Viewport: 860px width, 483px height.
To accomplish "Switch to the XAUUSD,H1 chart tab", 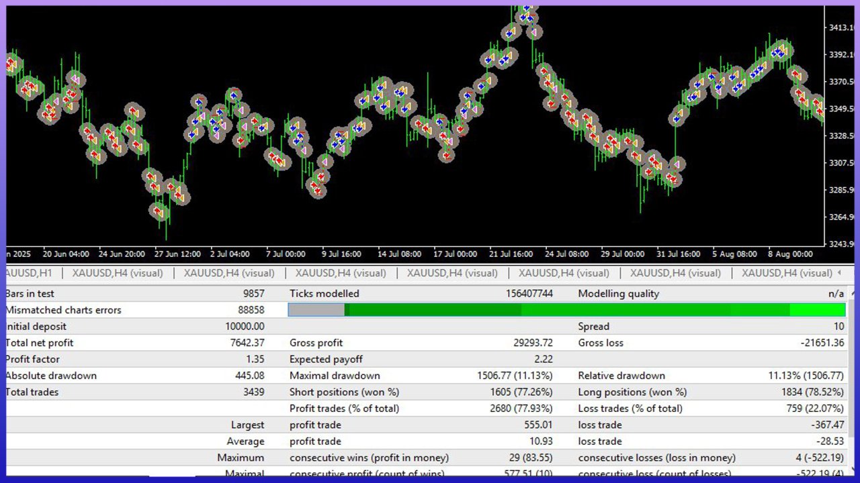I will [29, 273].
